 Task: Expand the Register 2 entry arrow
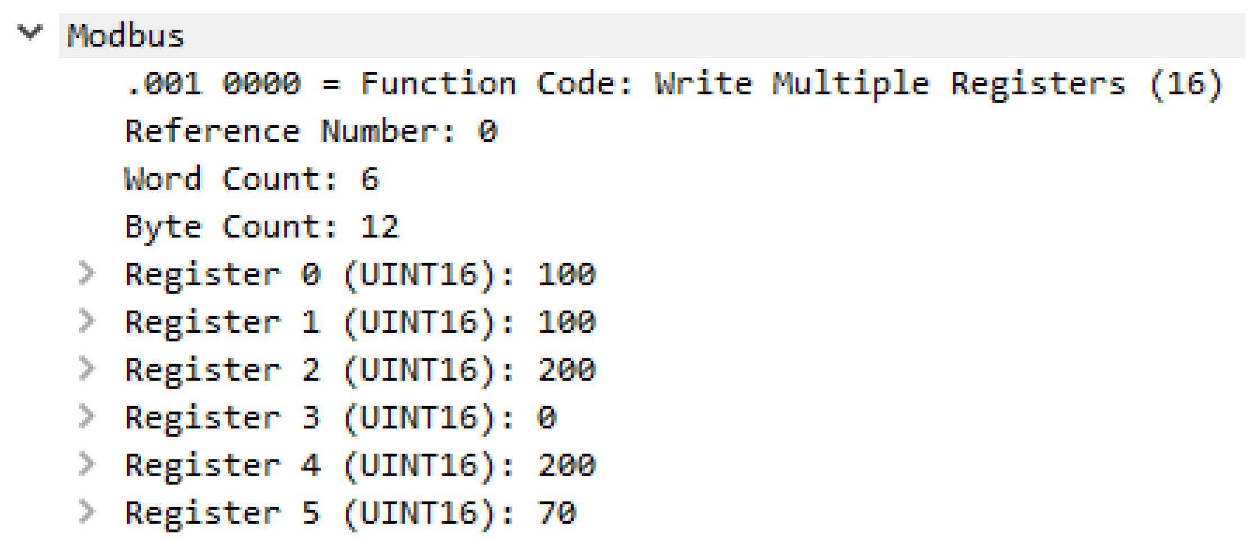tap(87, 369)
